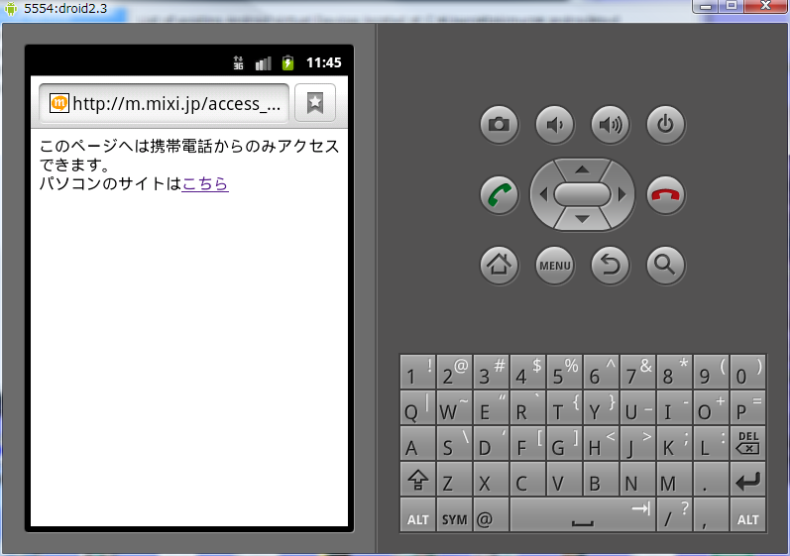
Task: Click the D-pad center select button
Action: click(x=582, y=194)
